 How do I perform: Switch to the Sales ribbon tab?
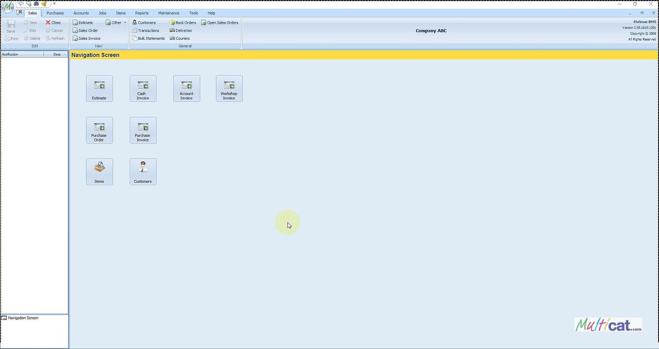click(x=33, y=13)
